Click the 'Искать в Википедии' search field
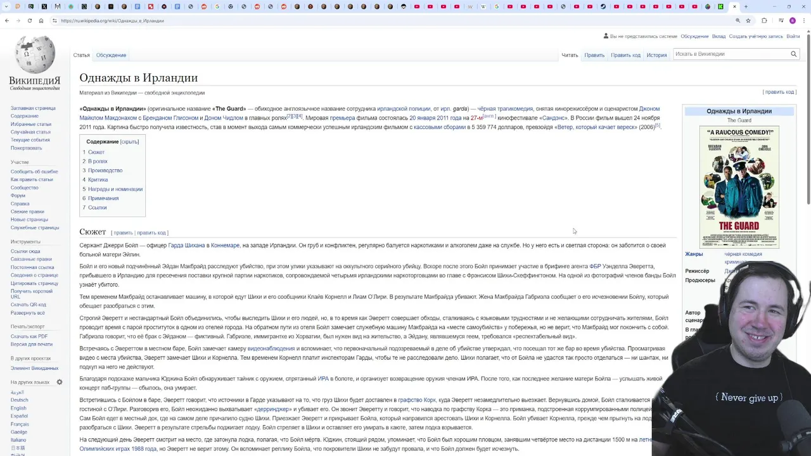This screenshot has width=811, height=456. (730, 54)
